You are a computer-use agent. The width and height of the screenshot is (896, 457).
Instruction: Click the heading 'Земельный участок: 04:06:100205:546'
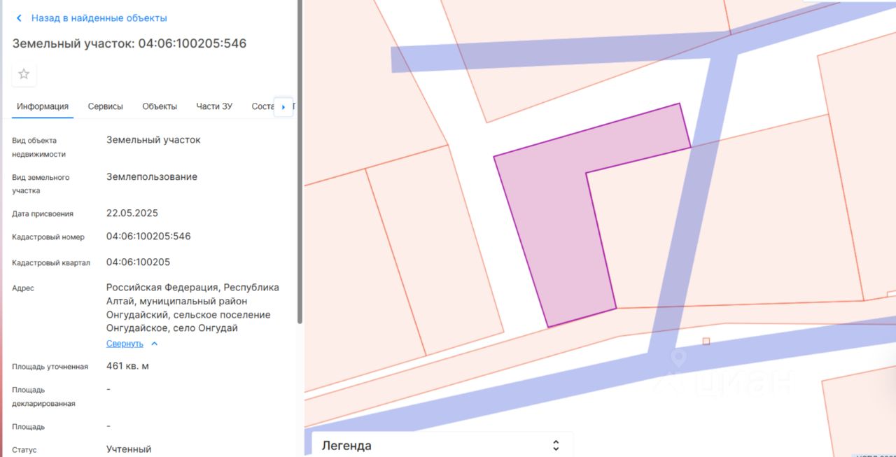[129, 43]
